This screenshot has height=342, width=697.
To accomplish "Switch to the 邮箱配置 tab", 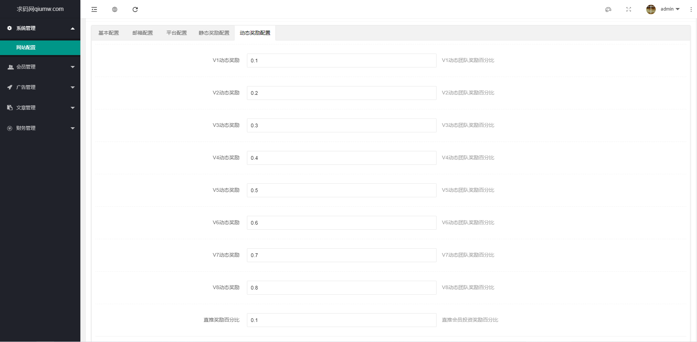I will tap(142, 33).
